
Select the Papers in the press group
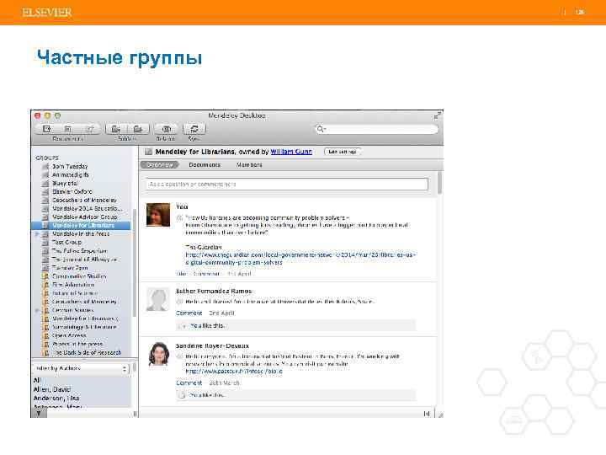[77, 344]
